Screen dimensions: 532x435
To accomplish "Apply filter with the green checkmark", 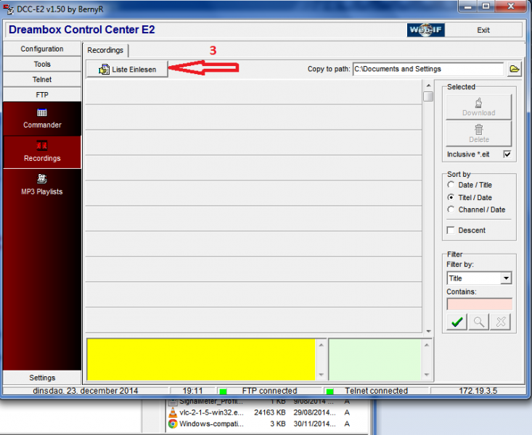I will 457,323.
